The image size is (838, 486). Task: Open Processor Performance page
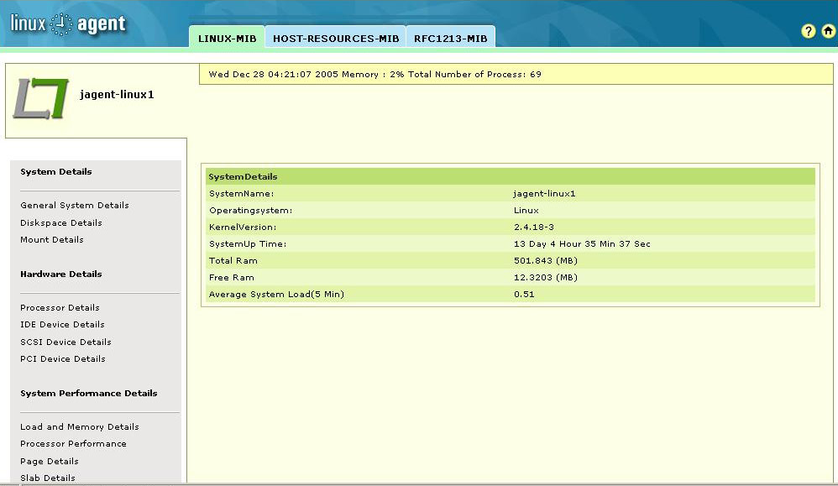[x=73, y=444]
